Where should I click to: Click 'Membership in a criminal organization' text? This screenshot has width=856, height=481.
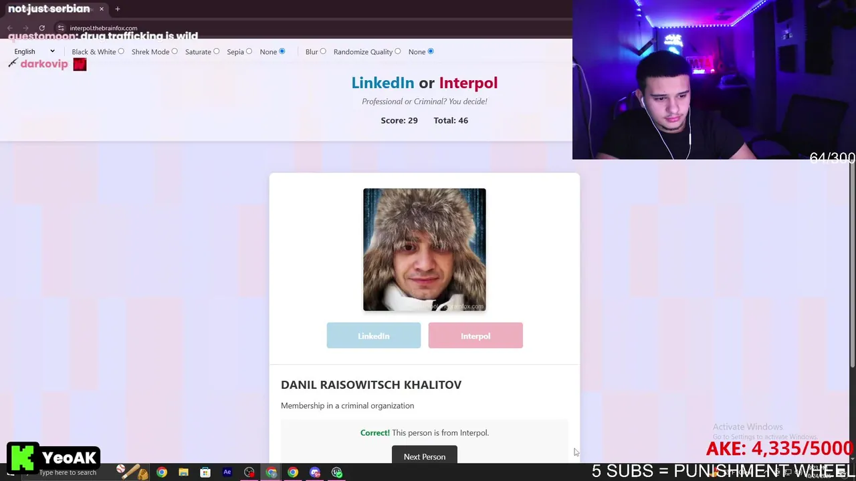347,406
